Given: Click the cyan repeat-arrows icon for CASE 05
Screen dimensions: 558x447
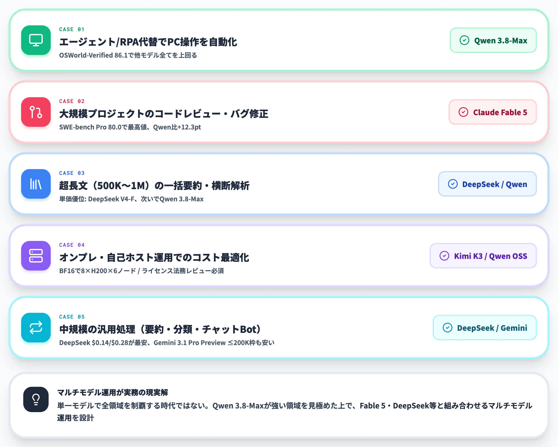Looking at the screenshot, I should (36, 328).
